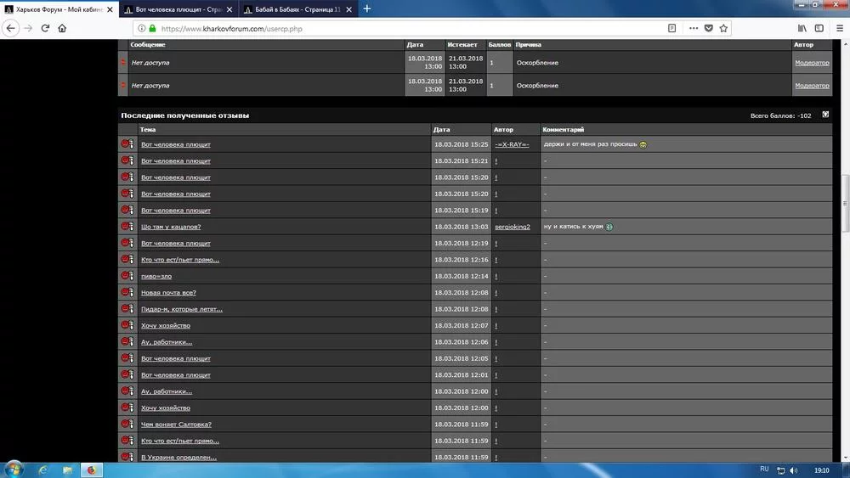The height and width of the screenshot is (478, 850).
Task: Collapse the 'Последние полученные отзывы' section
Action: [x=825, y=115]
